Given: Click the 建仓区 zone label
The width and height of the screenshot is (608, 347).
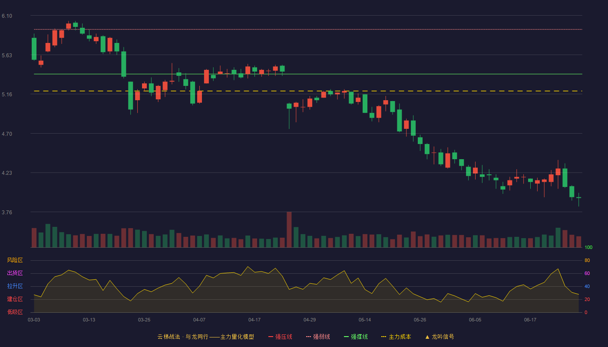Looking at the screenshot, I should (15, 299).
